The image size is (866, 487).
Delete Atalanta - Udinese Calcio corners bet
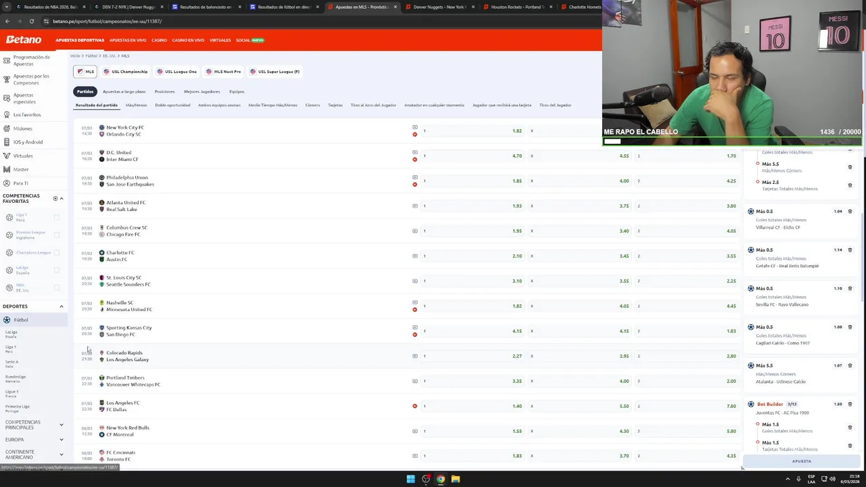pos(850,366)
